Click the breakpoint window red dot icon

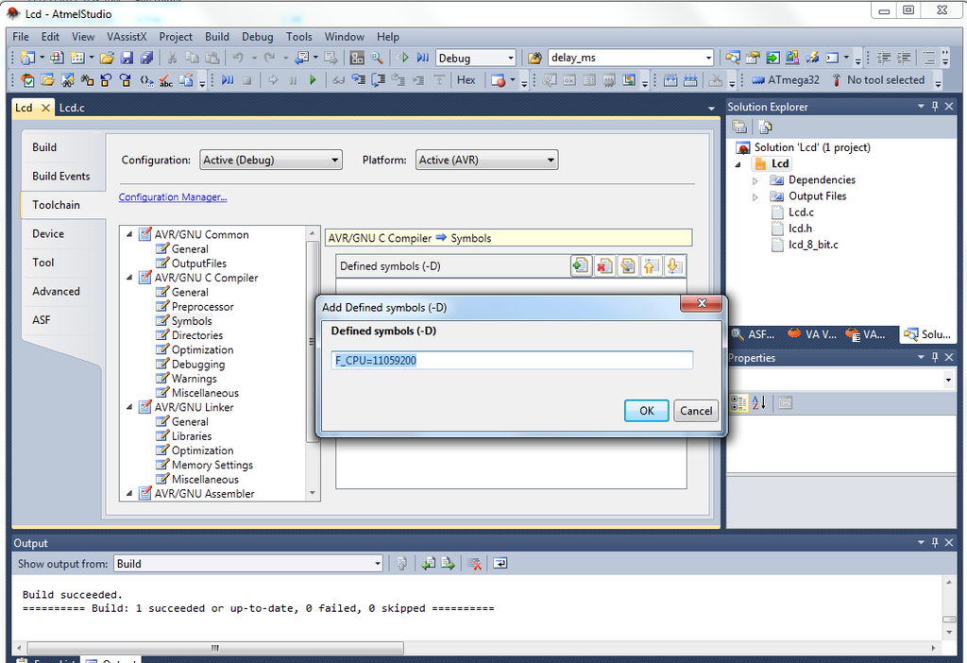(499, 80)
